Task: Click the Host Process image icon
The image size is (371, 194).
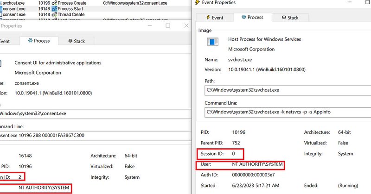Action: 213,42
